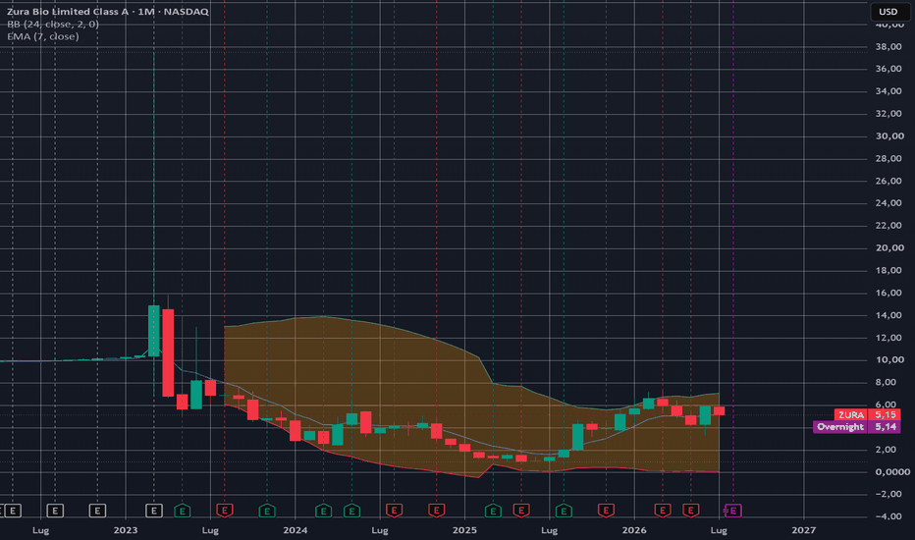The height and width of the screenshot is (540, 915).
Task: Click red earnings marker right of Lug 2023
Action: coord(225,511)
